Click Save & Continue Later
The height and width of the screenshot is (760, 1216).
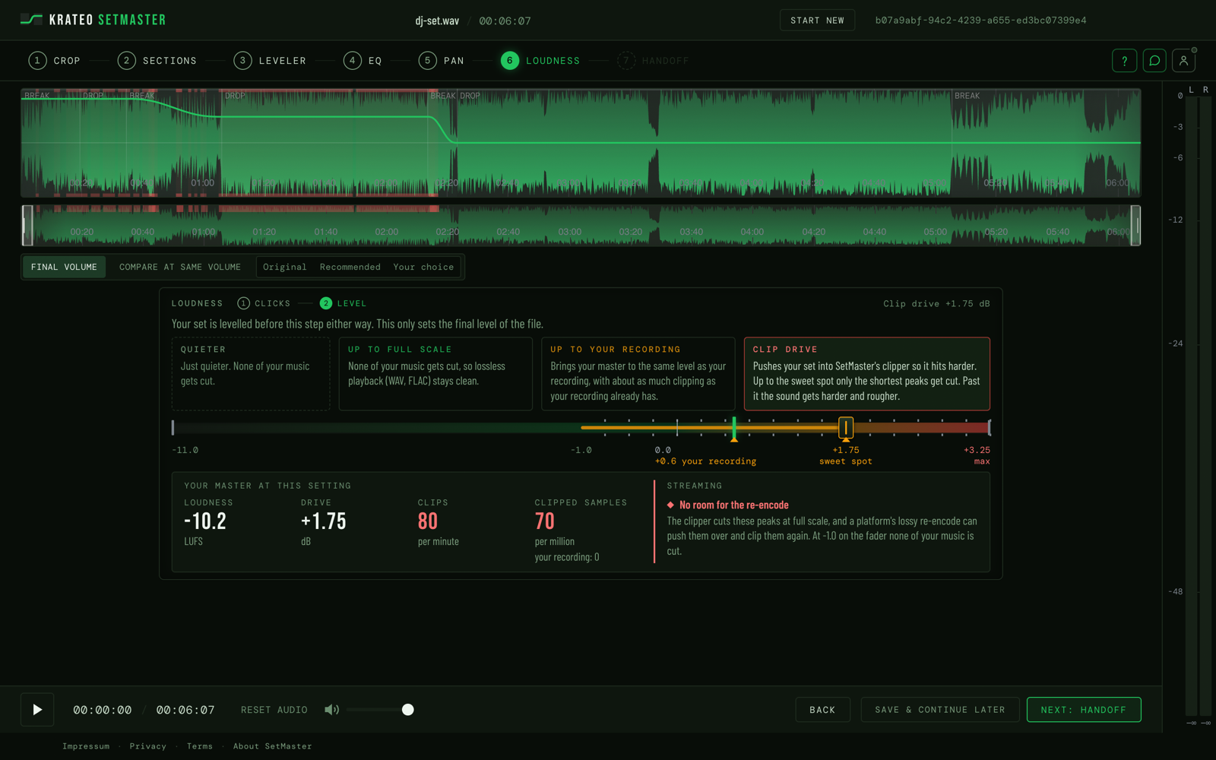pos(940,710)
